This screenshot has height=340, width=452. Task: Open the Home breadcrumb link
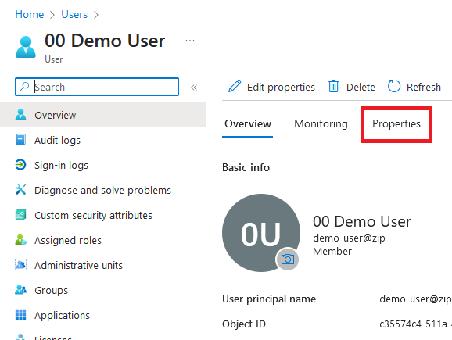30,14
